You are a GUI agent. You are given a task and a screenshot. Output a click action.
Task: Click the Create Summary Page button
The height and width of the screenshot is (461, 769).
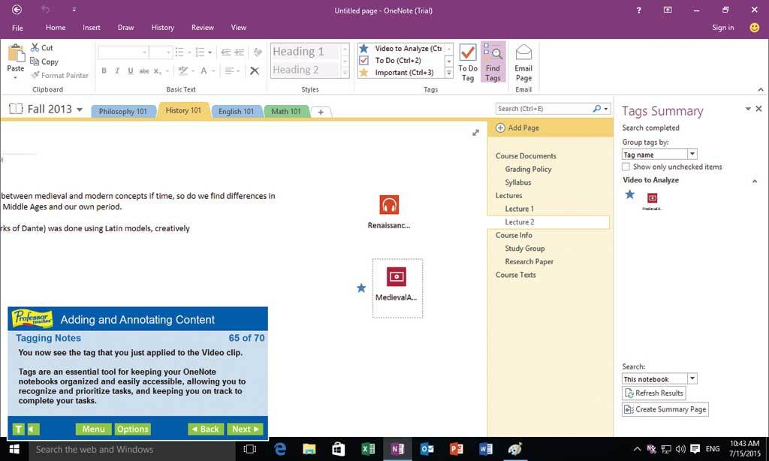pos(665,409)
